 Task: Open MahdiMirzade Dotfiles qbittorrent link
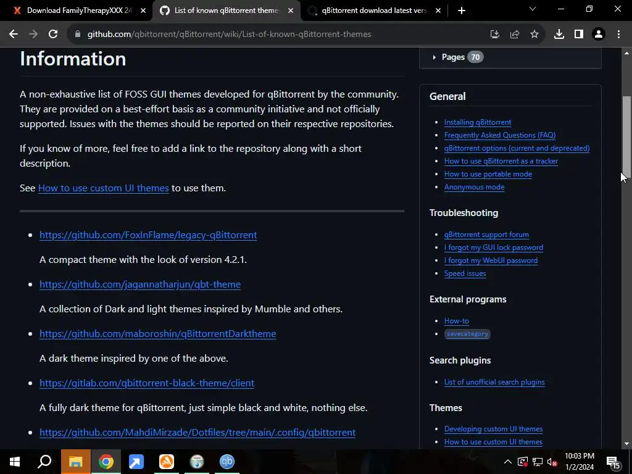[x=197, y=433]
